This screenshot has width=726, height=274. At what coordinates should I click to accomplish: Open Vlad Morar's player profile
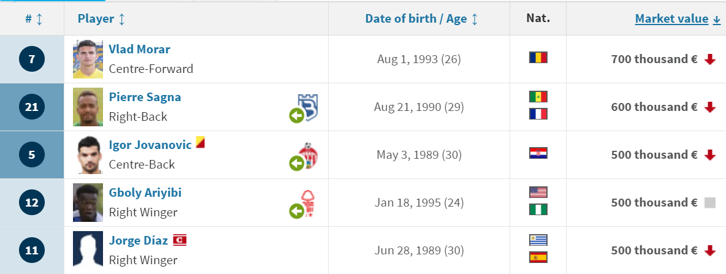[x=139, y=49]
